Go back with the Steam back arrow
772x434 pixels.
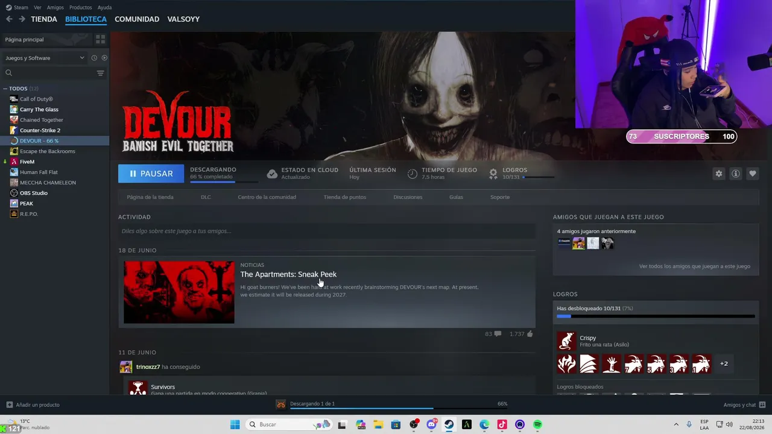click(x=9, y=19)
